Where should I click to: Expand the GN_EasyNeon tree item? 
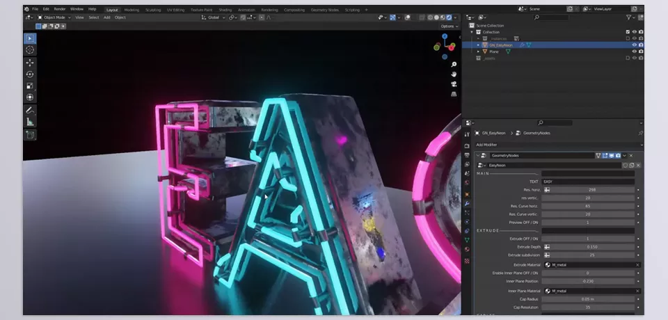tap(478, 45)
